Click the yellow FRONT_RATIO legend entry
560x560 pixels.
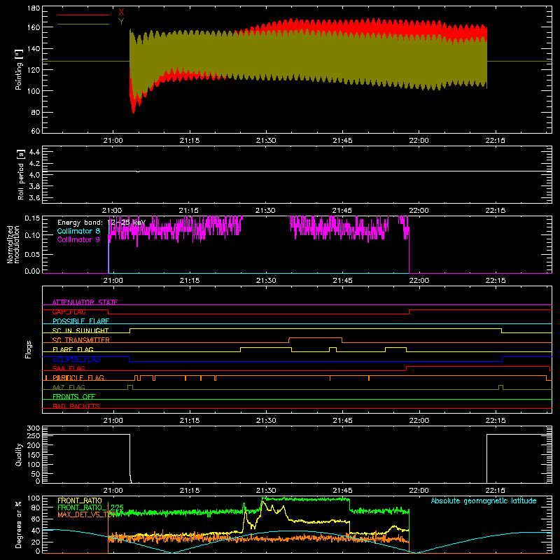click(x=80, y=500)
